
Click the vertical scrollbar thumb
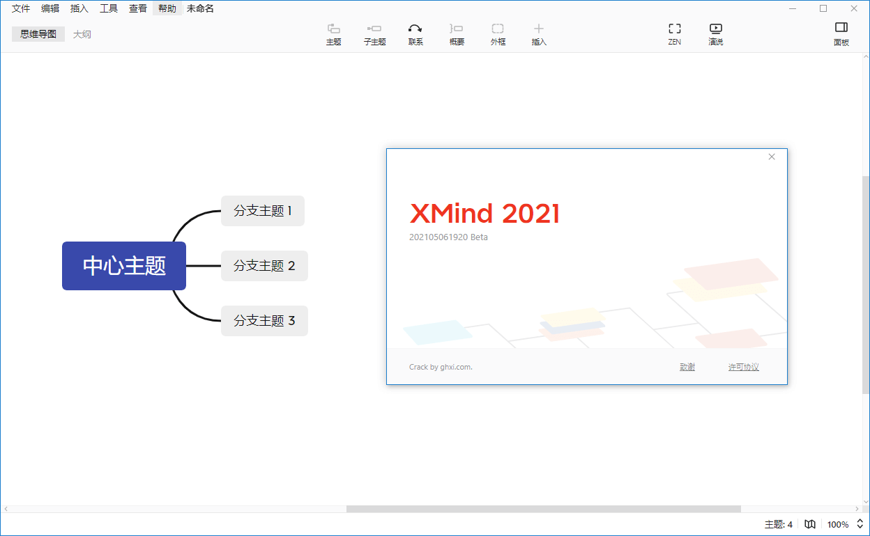pyautogui.click(x=866, y=285)
